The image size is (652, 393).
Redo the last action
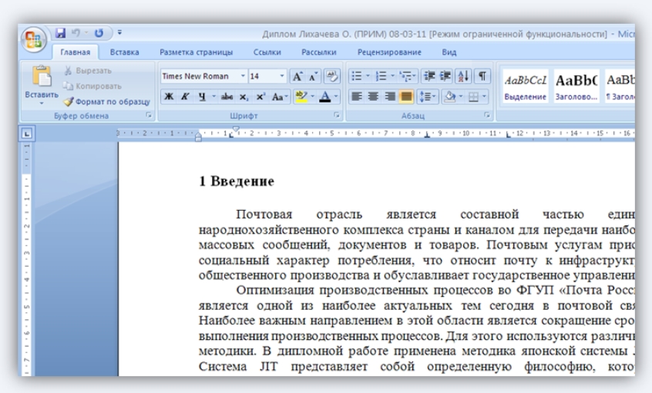tap(99, 33)
